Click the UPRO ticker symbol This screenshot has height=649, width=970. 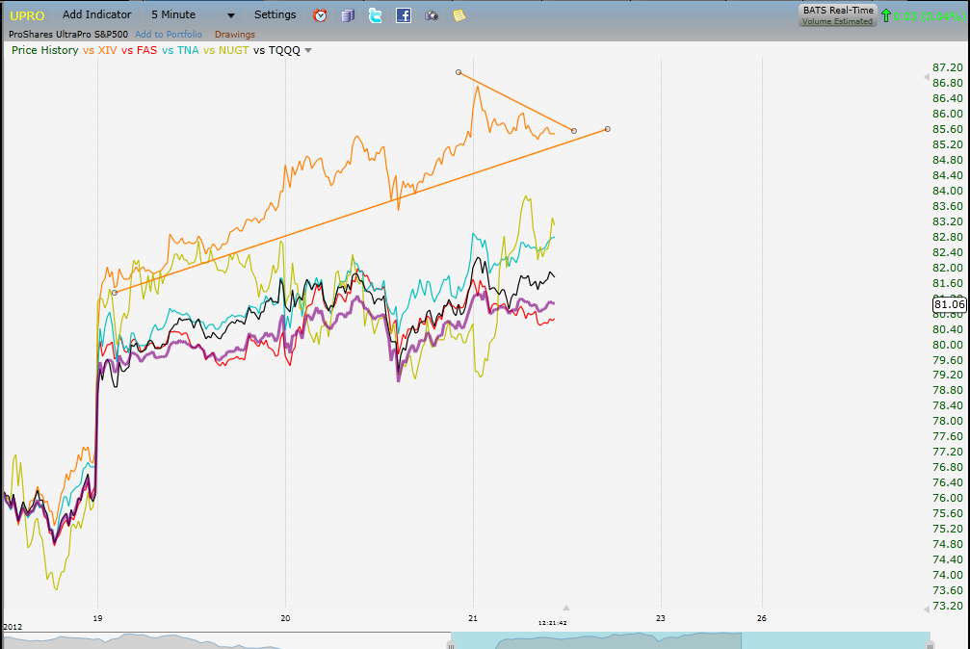tap(27, 15)
